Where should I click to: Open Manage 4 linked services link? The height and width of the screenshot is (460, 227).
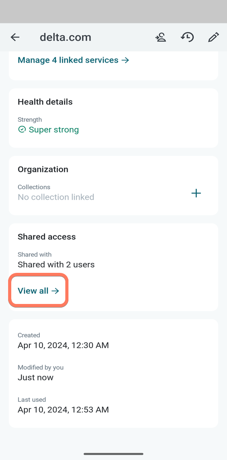(x=73, y=60)
